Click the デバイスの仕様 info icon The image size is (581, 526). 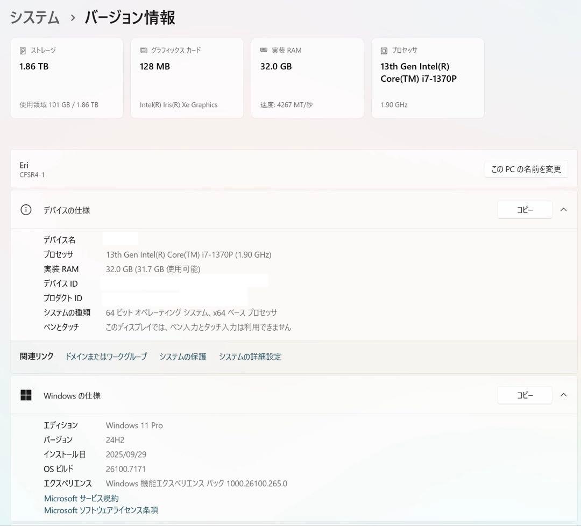(x=26, y=210)
